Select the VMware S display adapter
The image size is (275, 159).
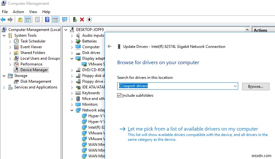96,64
